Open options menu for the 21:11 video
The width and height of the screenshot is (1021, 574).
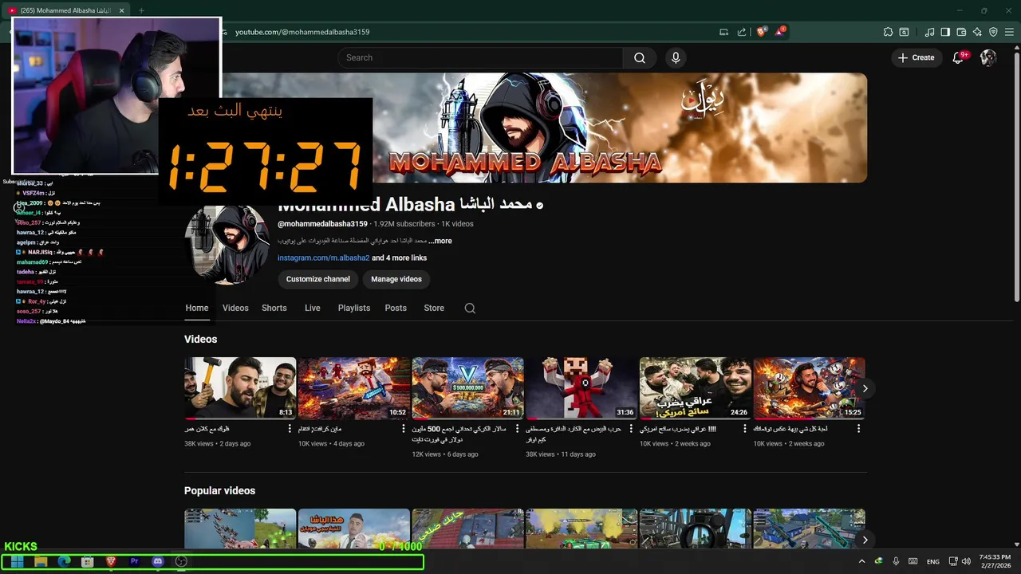tap(517, 429)
